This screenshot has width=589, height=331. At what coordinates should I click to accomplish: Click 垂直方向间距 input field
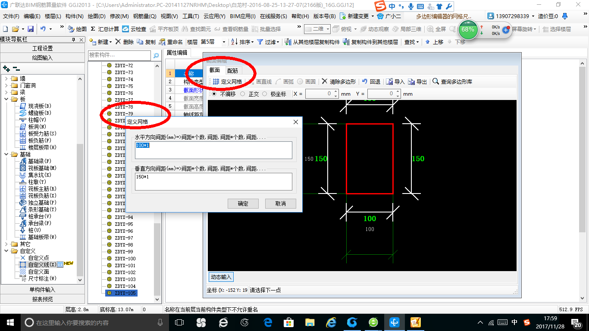(213, 181)
